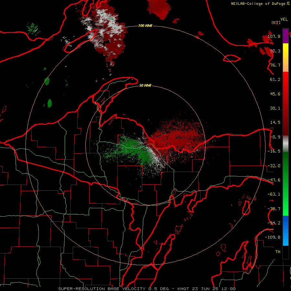Select the 107.8 value on velocity scale
The image size is (291, 291).
tap(274, 36)
